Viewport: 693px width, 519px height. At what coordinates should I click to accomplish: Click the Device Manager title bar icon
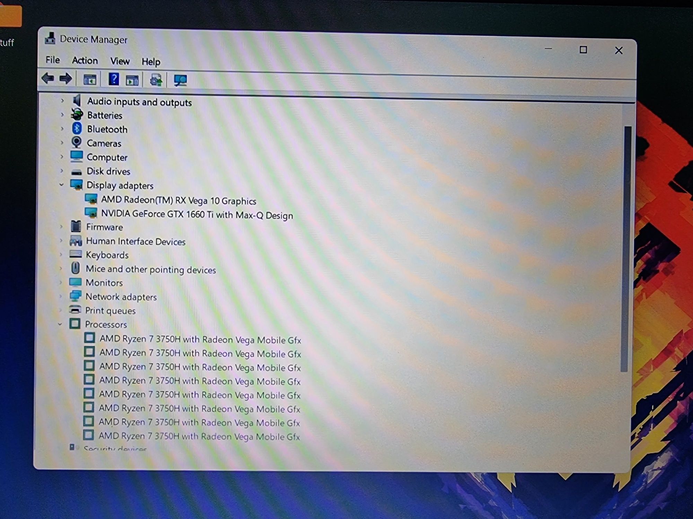coord(50,38)
